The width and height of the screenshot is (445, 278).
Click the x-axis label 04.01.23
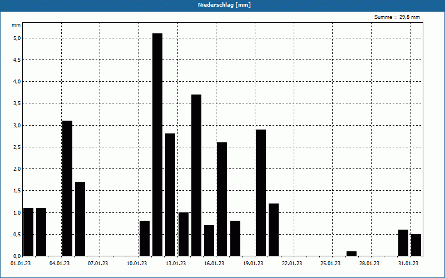pyautogui.click(x=60, y=264)
